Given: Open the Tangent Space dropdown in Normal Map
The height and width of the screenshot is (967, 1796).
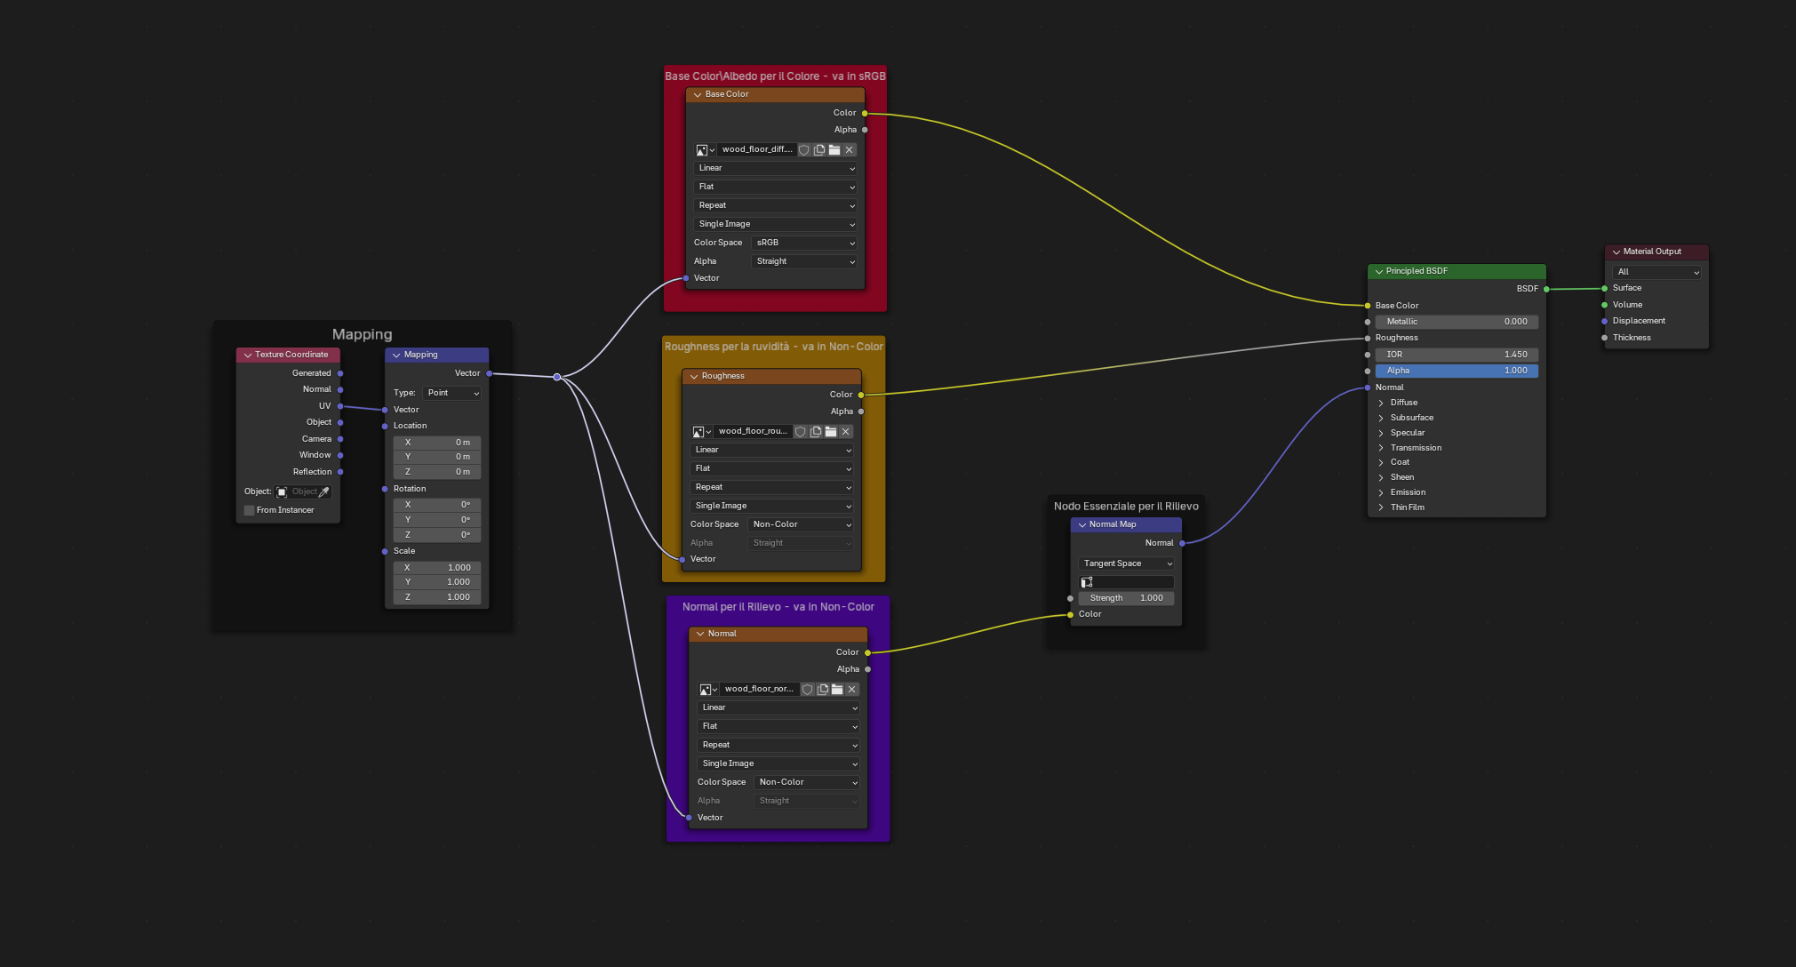Looking at the screenshot, I should (x=1125, y=563).
